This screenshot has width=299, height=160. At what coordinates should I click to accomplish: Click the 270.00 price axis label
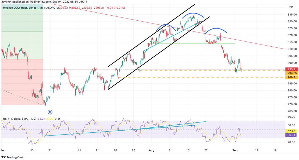point(292,104)
